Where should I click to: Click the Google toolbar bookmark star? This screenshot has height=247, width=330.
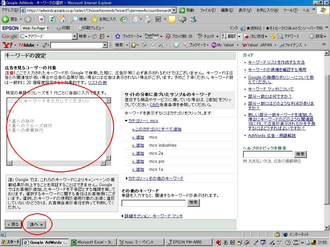pyautogui.click(x=118, y=36)
